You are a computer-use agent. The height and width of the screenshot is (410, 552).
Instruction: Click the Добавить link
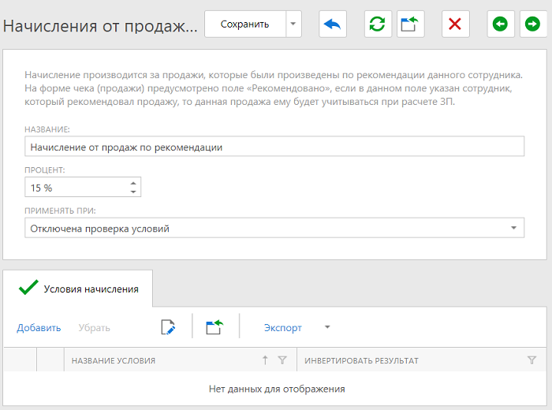(39, 328)
